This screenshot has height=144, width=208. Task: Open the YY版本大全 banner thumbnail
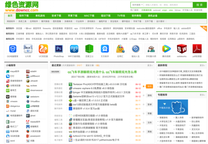click(173, 107)
